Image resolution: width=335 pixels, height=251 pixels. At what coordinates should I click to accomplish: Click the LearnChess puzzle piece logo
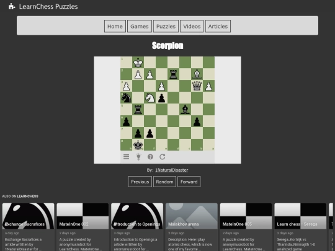(x=12, y=6)
